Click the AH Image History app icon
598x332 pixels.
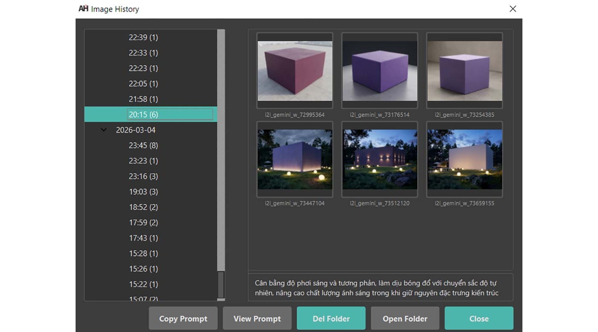tap(83, 9)
